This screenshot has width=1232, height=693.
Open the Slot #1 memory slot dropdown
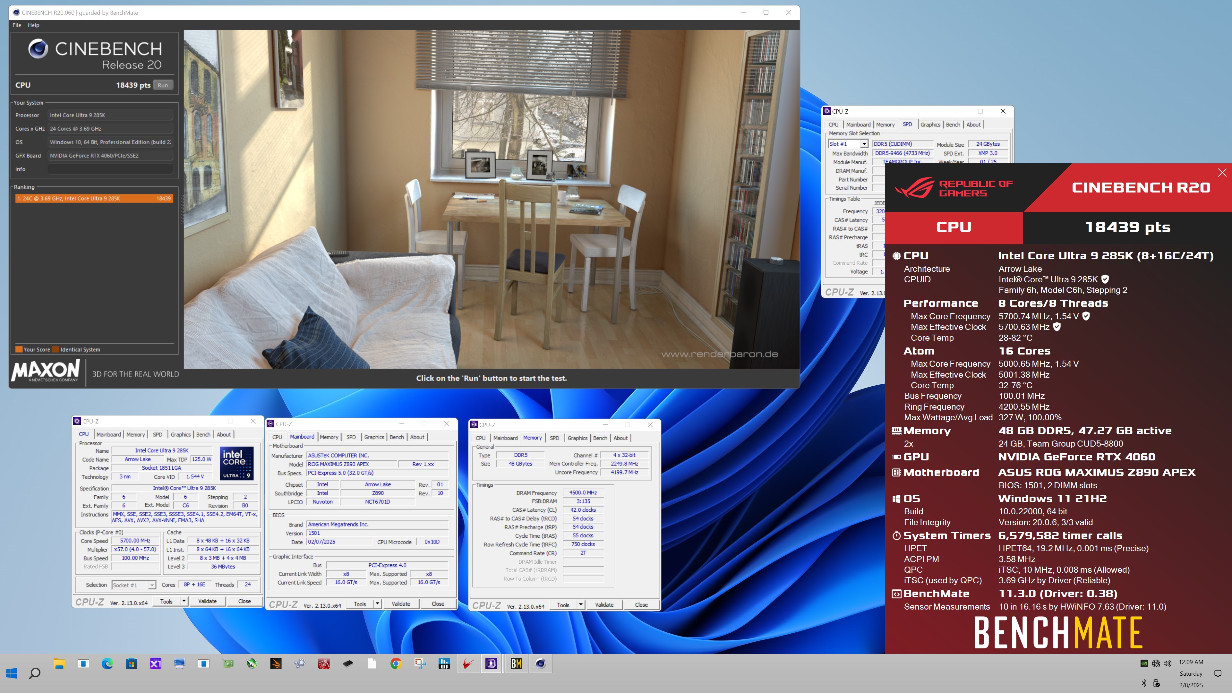864,144
